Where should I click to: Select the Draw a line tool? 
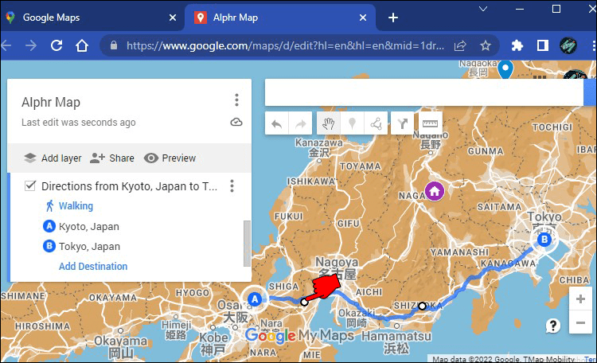tap(376, 123)
